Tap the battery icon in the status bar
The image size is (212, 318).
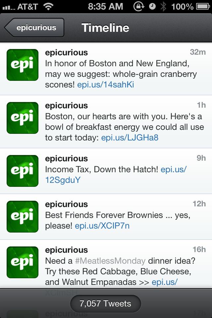point(203,6)
